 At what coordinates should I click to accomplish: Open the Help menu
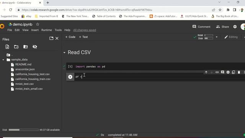[x=67, y=30]
